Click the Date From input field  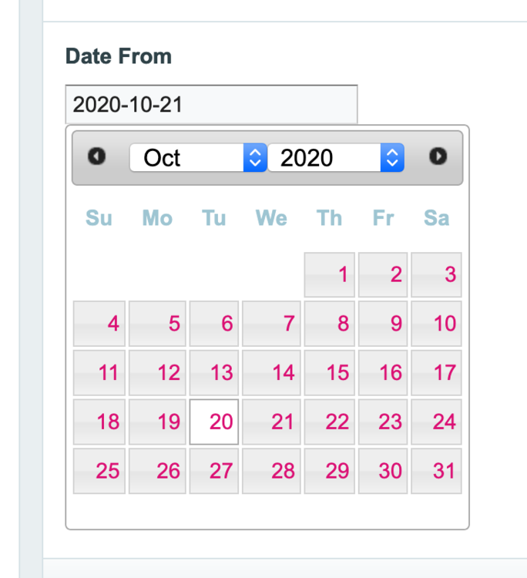(x=211, y=104)
